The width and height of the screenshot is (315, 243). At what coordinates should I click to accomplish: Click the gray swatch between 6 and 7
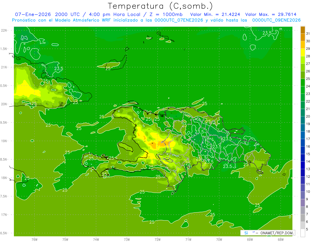[303, 218]
